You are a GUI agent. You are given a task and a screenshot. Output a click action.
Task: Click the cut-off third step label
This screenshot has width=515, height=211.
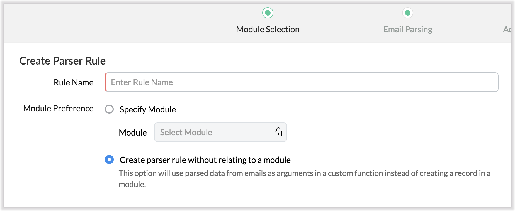click(x=507, y=30)
